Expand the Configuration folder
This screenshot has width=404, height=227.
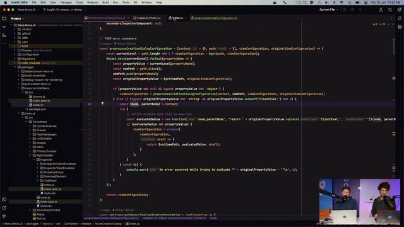click(15, 55)
